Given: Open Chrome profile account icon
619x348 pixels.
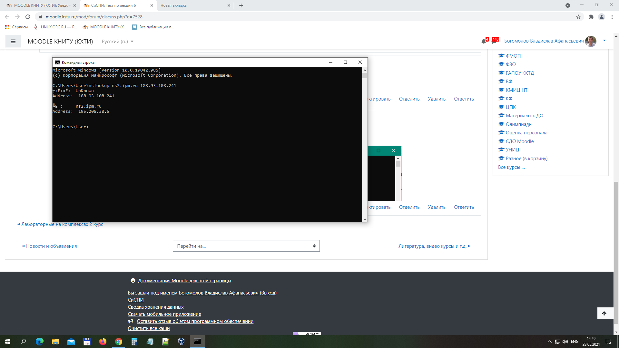Looking at the screenshot, I should pyautogui.click(x=602, y=17).
